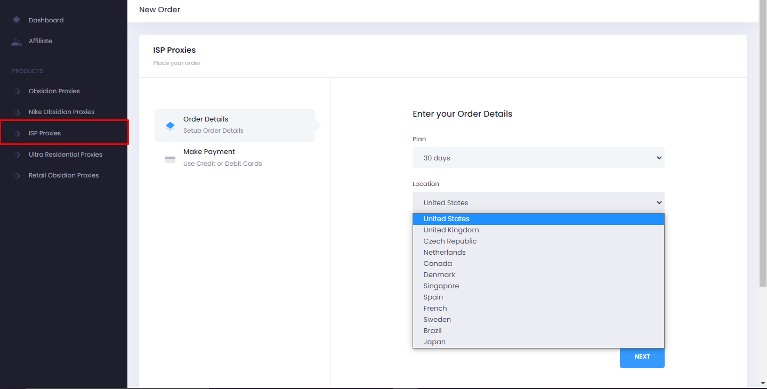This screenshot has width=767, height=389.
Task: Click the chevron icon beside Ultra Residential Proxies
Action: tap(17, 155)
